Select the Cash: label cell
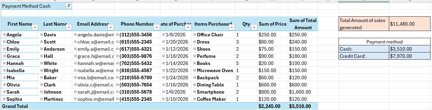This screenshot has width=432, height=110. tap(364, 49)
